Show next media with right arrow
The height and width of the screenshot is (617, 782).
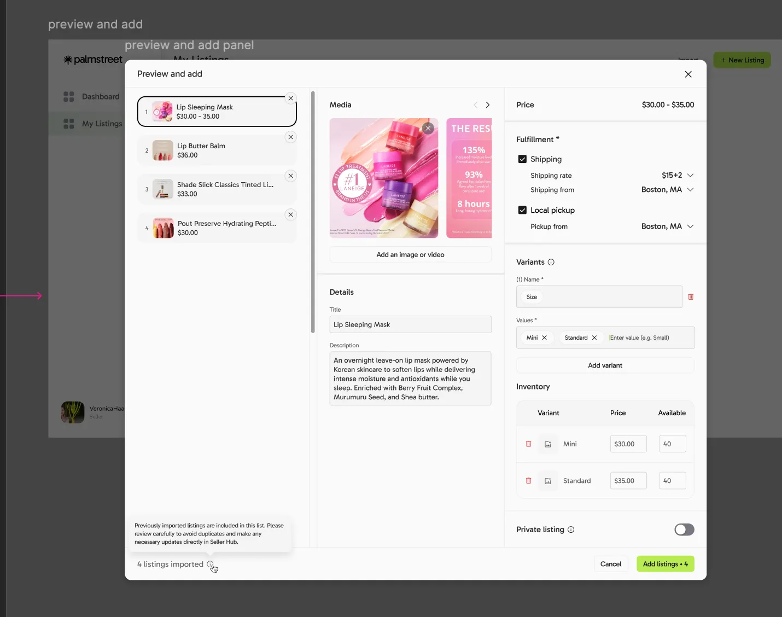coord(488,105)
